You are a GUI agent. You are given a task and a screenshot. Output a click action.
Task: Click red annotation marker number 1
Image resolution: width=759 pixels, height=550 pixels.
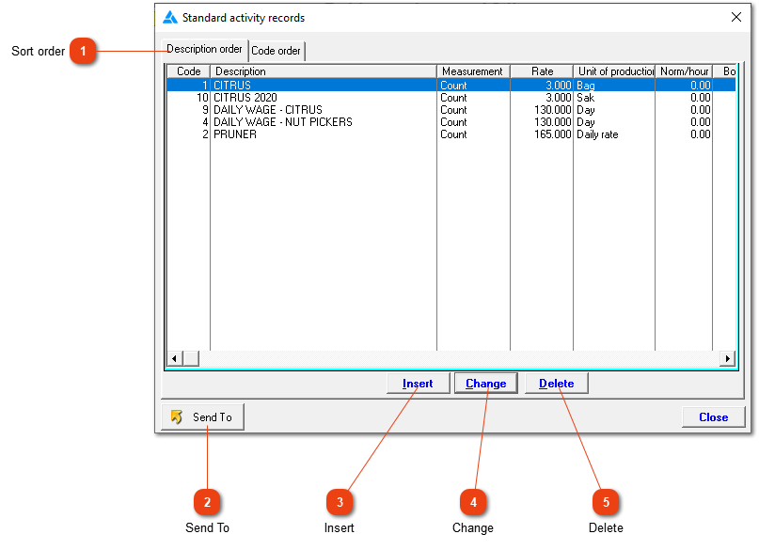pyautogui.click(x=83, y=51)
